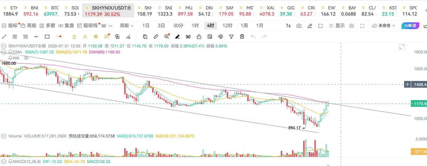Viewport: 427px width, 166px height.
Task: Open the SOL ticker tab
Action: pos(71,11)
